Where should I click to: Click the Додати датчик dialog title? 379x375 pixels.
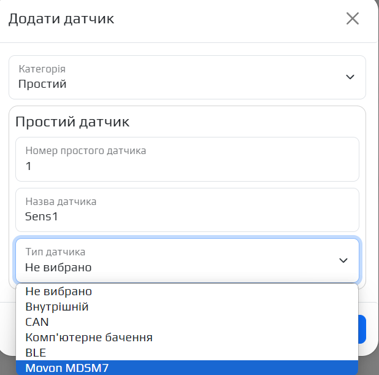[x=61, y=18]
